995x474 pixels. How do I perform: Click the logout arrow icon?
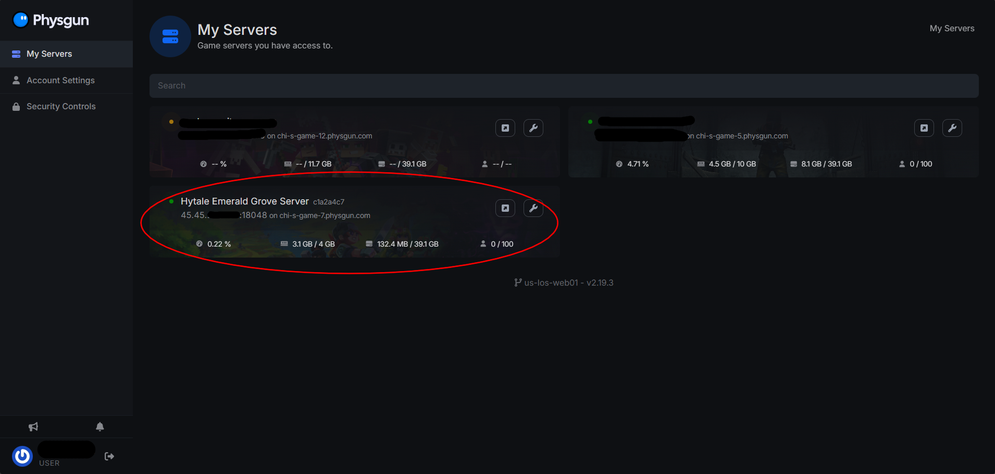point(109,456)
